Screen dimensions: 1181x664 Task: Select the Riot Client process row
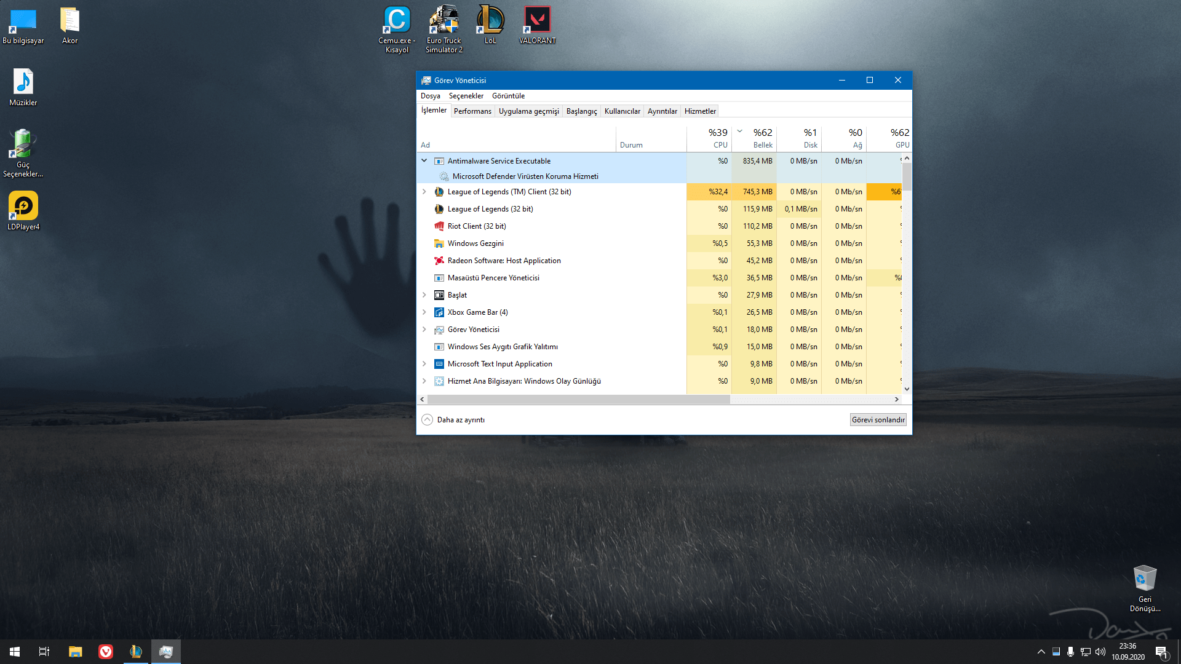(477, 226)
